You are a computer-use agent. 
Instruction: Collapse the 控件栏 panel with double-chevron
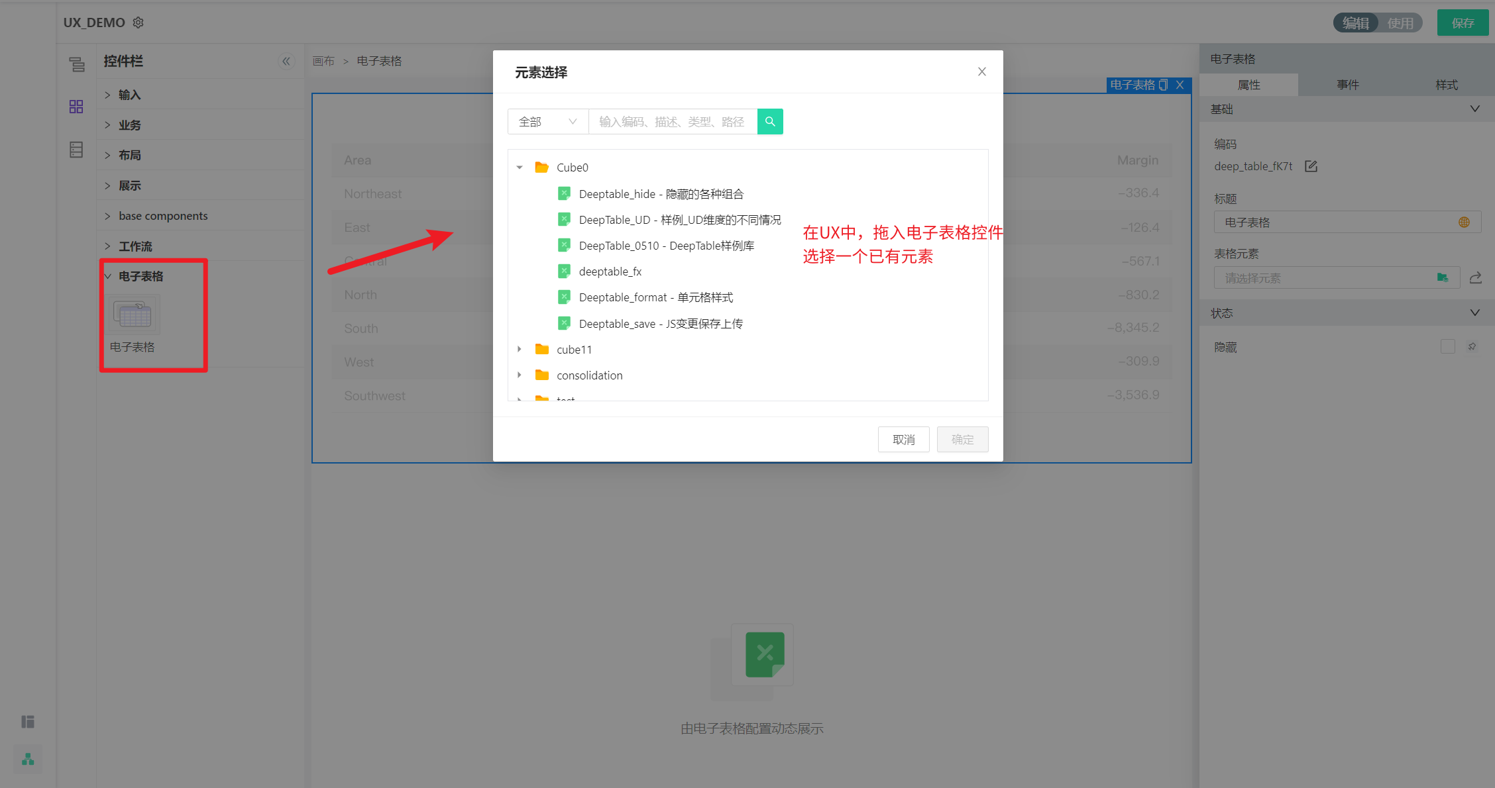click(286, 61)
